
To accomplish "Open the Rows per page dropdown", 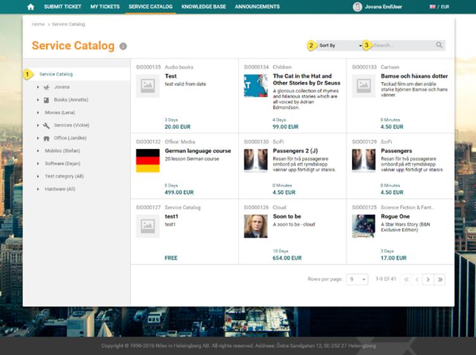I will point(357,279).
